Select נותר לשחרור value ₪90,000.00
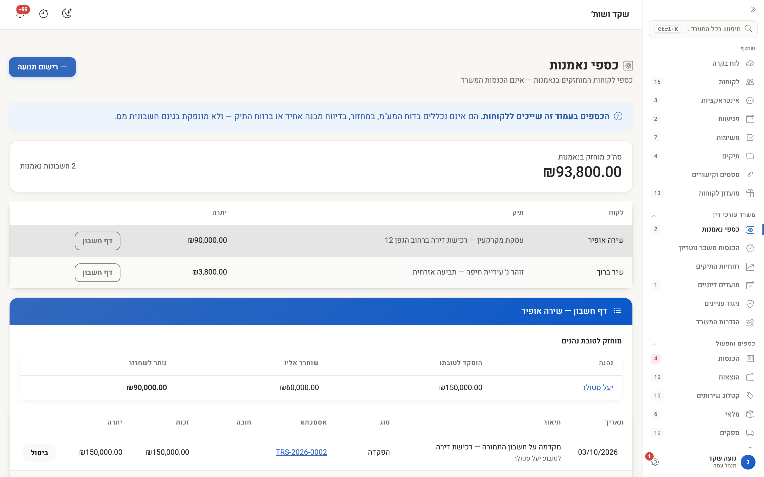This screenshot has height=477, width=764. [x=147, y=387]
